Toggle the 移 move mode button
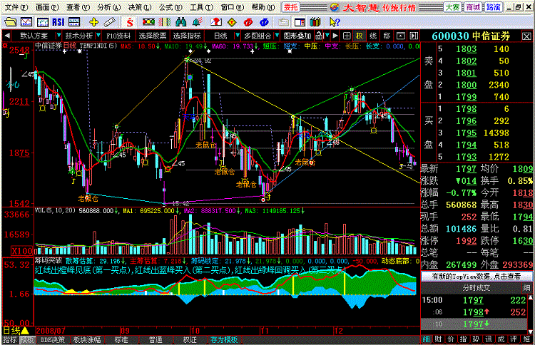The height and width of the screenshot is (345, 535). [387, 36]
